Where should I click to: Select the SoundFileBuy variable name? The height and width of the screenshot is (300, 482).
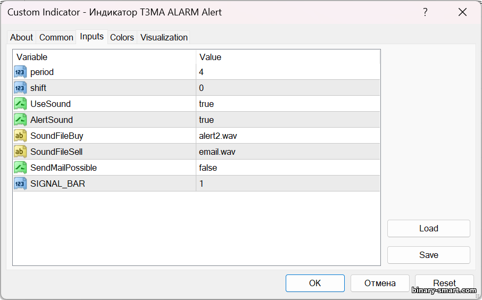click(57, 136)
